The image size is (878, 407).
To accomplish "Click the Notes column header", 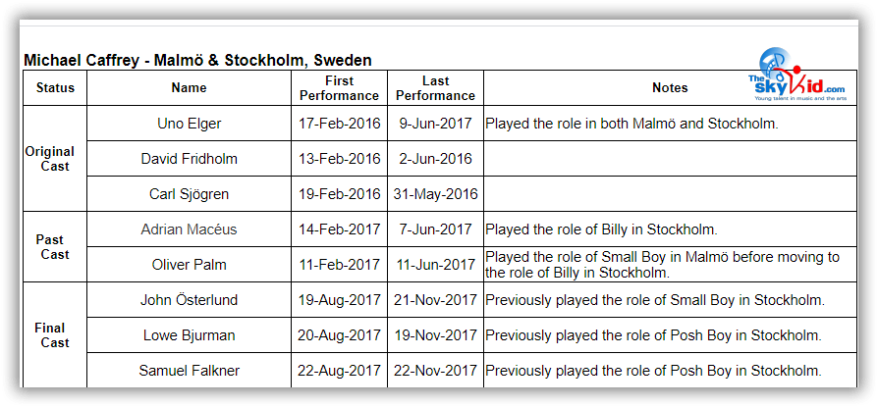I will click(670, 88).
